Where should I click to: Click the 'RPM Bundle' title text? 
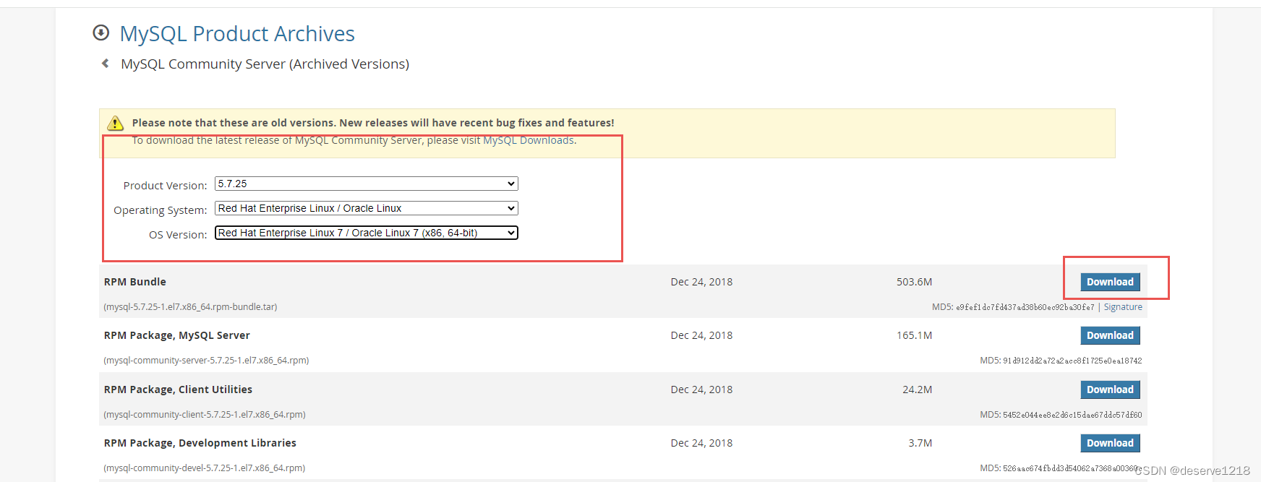coord(135,282)
